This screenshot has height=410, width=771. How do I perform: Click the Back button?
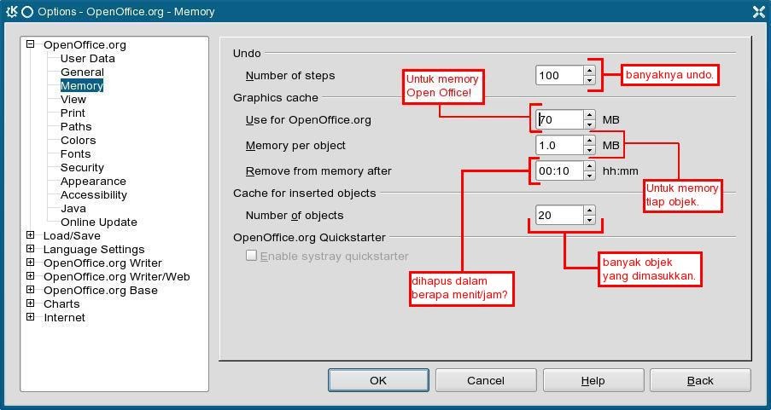point(700,380)
